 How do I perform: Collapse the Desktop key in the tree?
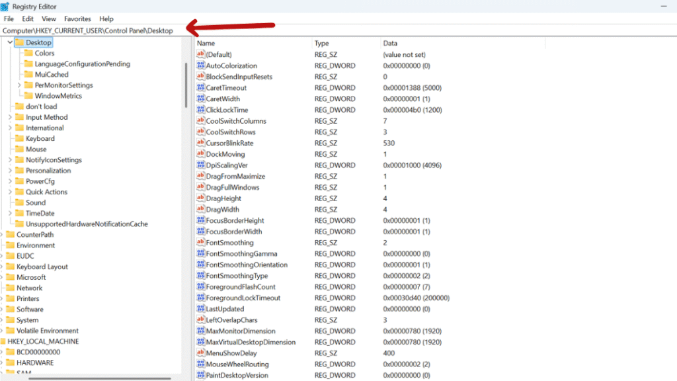pyautogui.click(x=10, y=42)
